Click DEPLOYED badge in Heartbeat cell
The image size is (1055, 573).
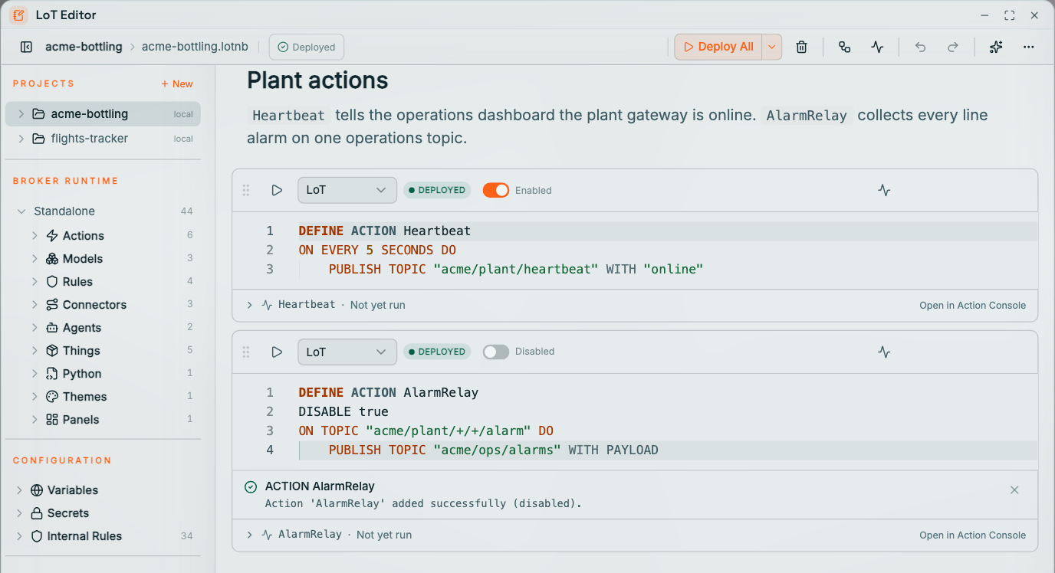click(x=437, y=190)
